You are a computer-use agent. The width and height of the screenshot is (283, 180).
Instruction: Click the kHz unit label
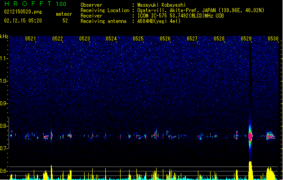[4, 36]
